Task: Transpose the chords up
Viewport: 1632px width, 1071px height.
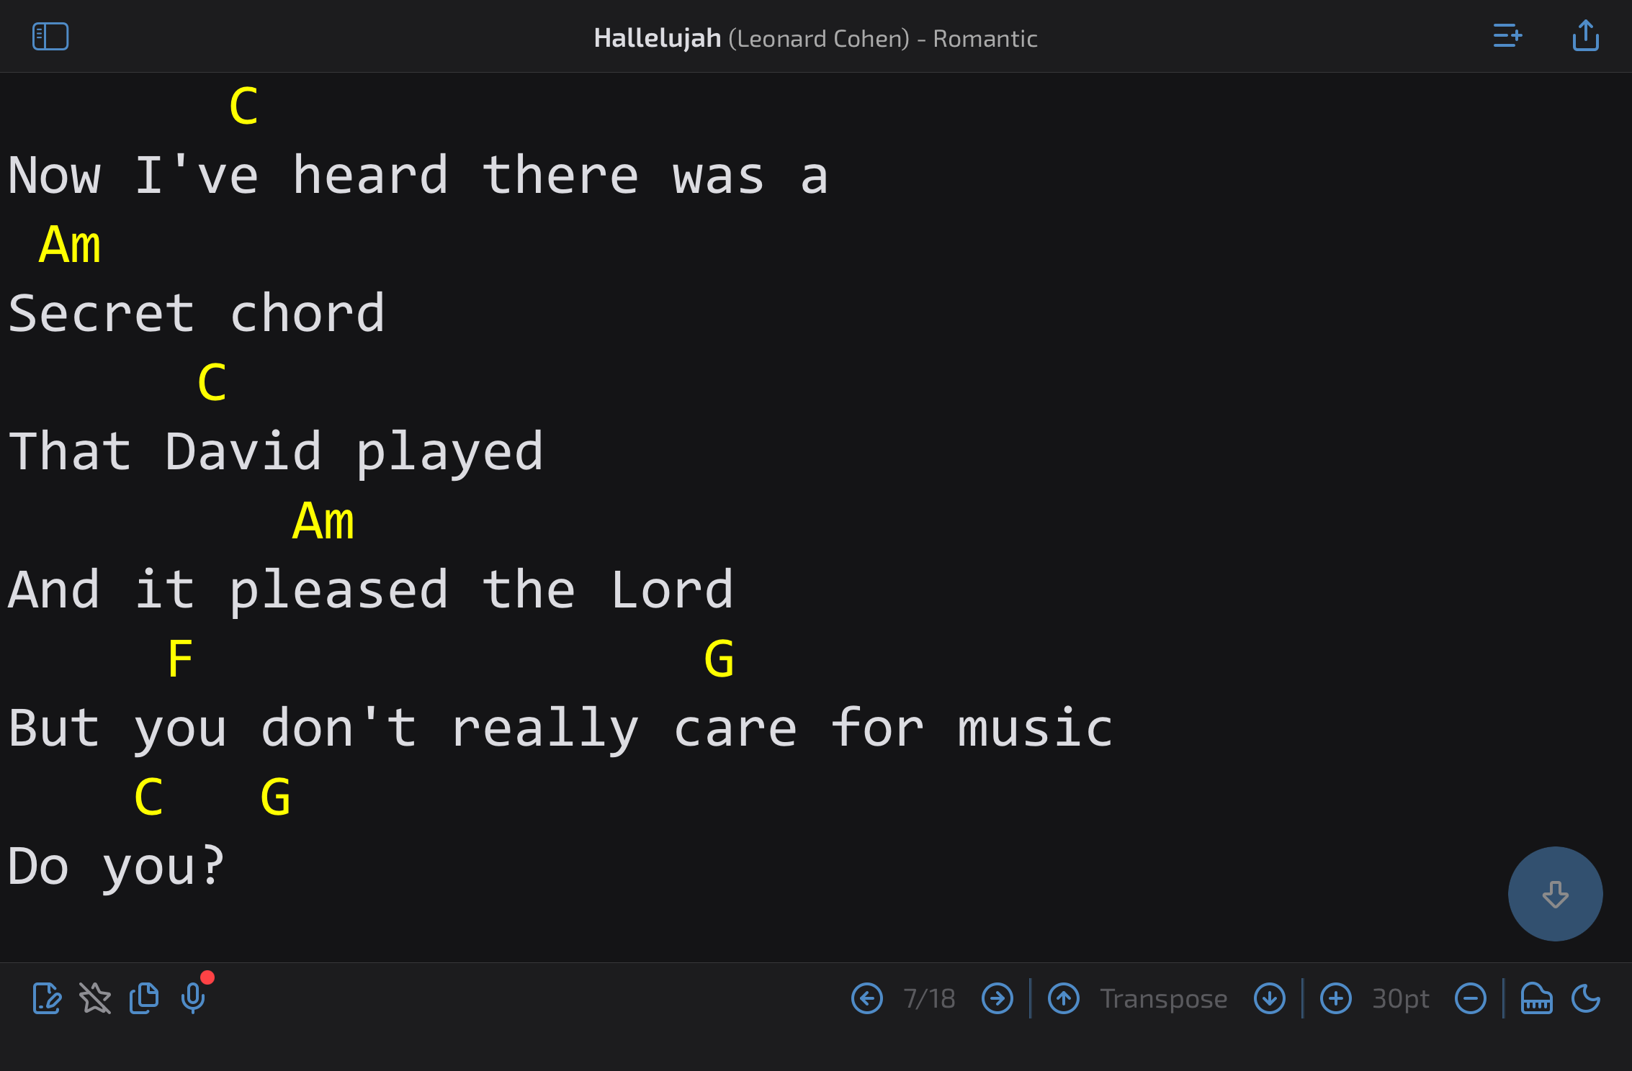Action: tap(1064, 999)
